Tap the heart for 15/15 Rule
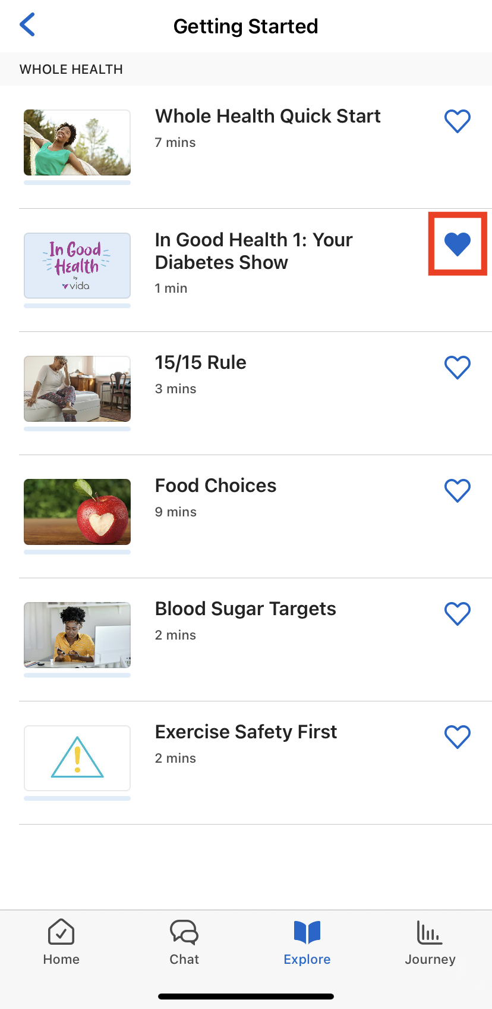This screenshot has width=492, height=1009. click(458, 368)
